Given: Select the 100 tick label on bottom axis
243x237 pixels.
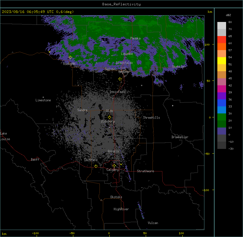Looking at the screenshot, I should (x=181, y=233).
